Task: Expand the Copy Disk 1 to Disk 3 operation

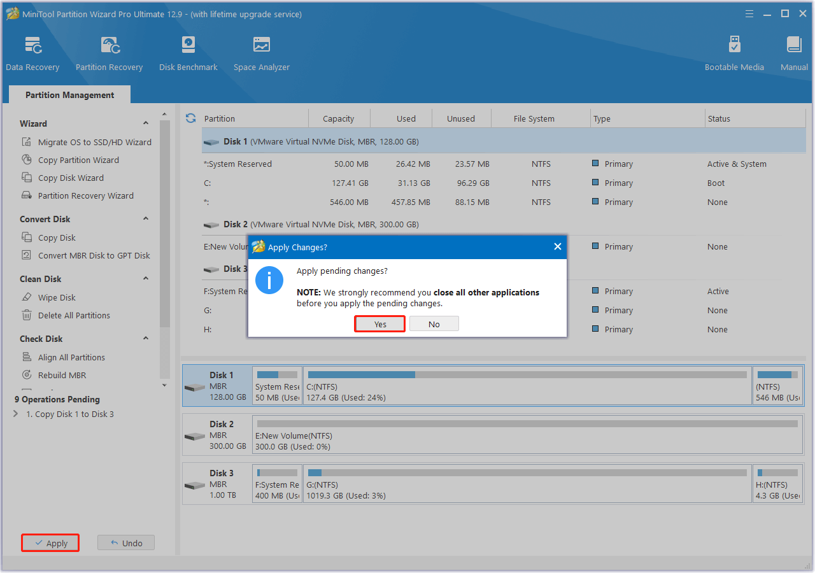Action: (15, 414)
